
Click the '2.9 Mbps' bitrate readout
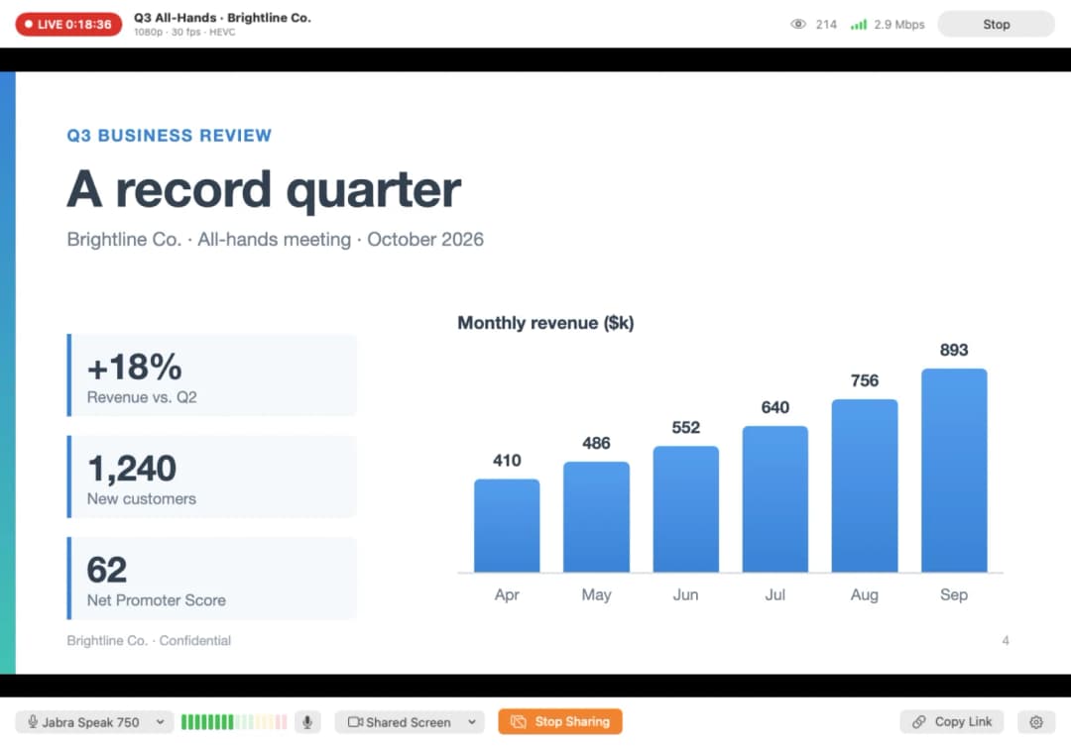coord(898,25)
